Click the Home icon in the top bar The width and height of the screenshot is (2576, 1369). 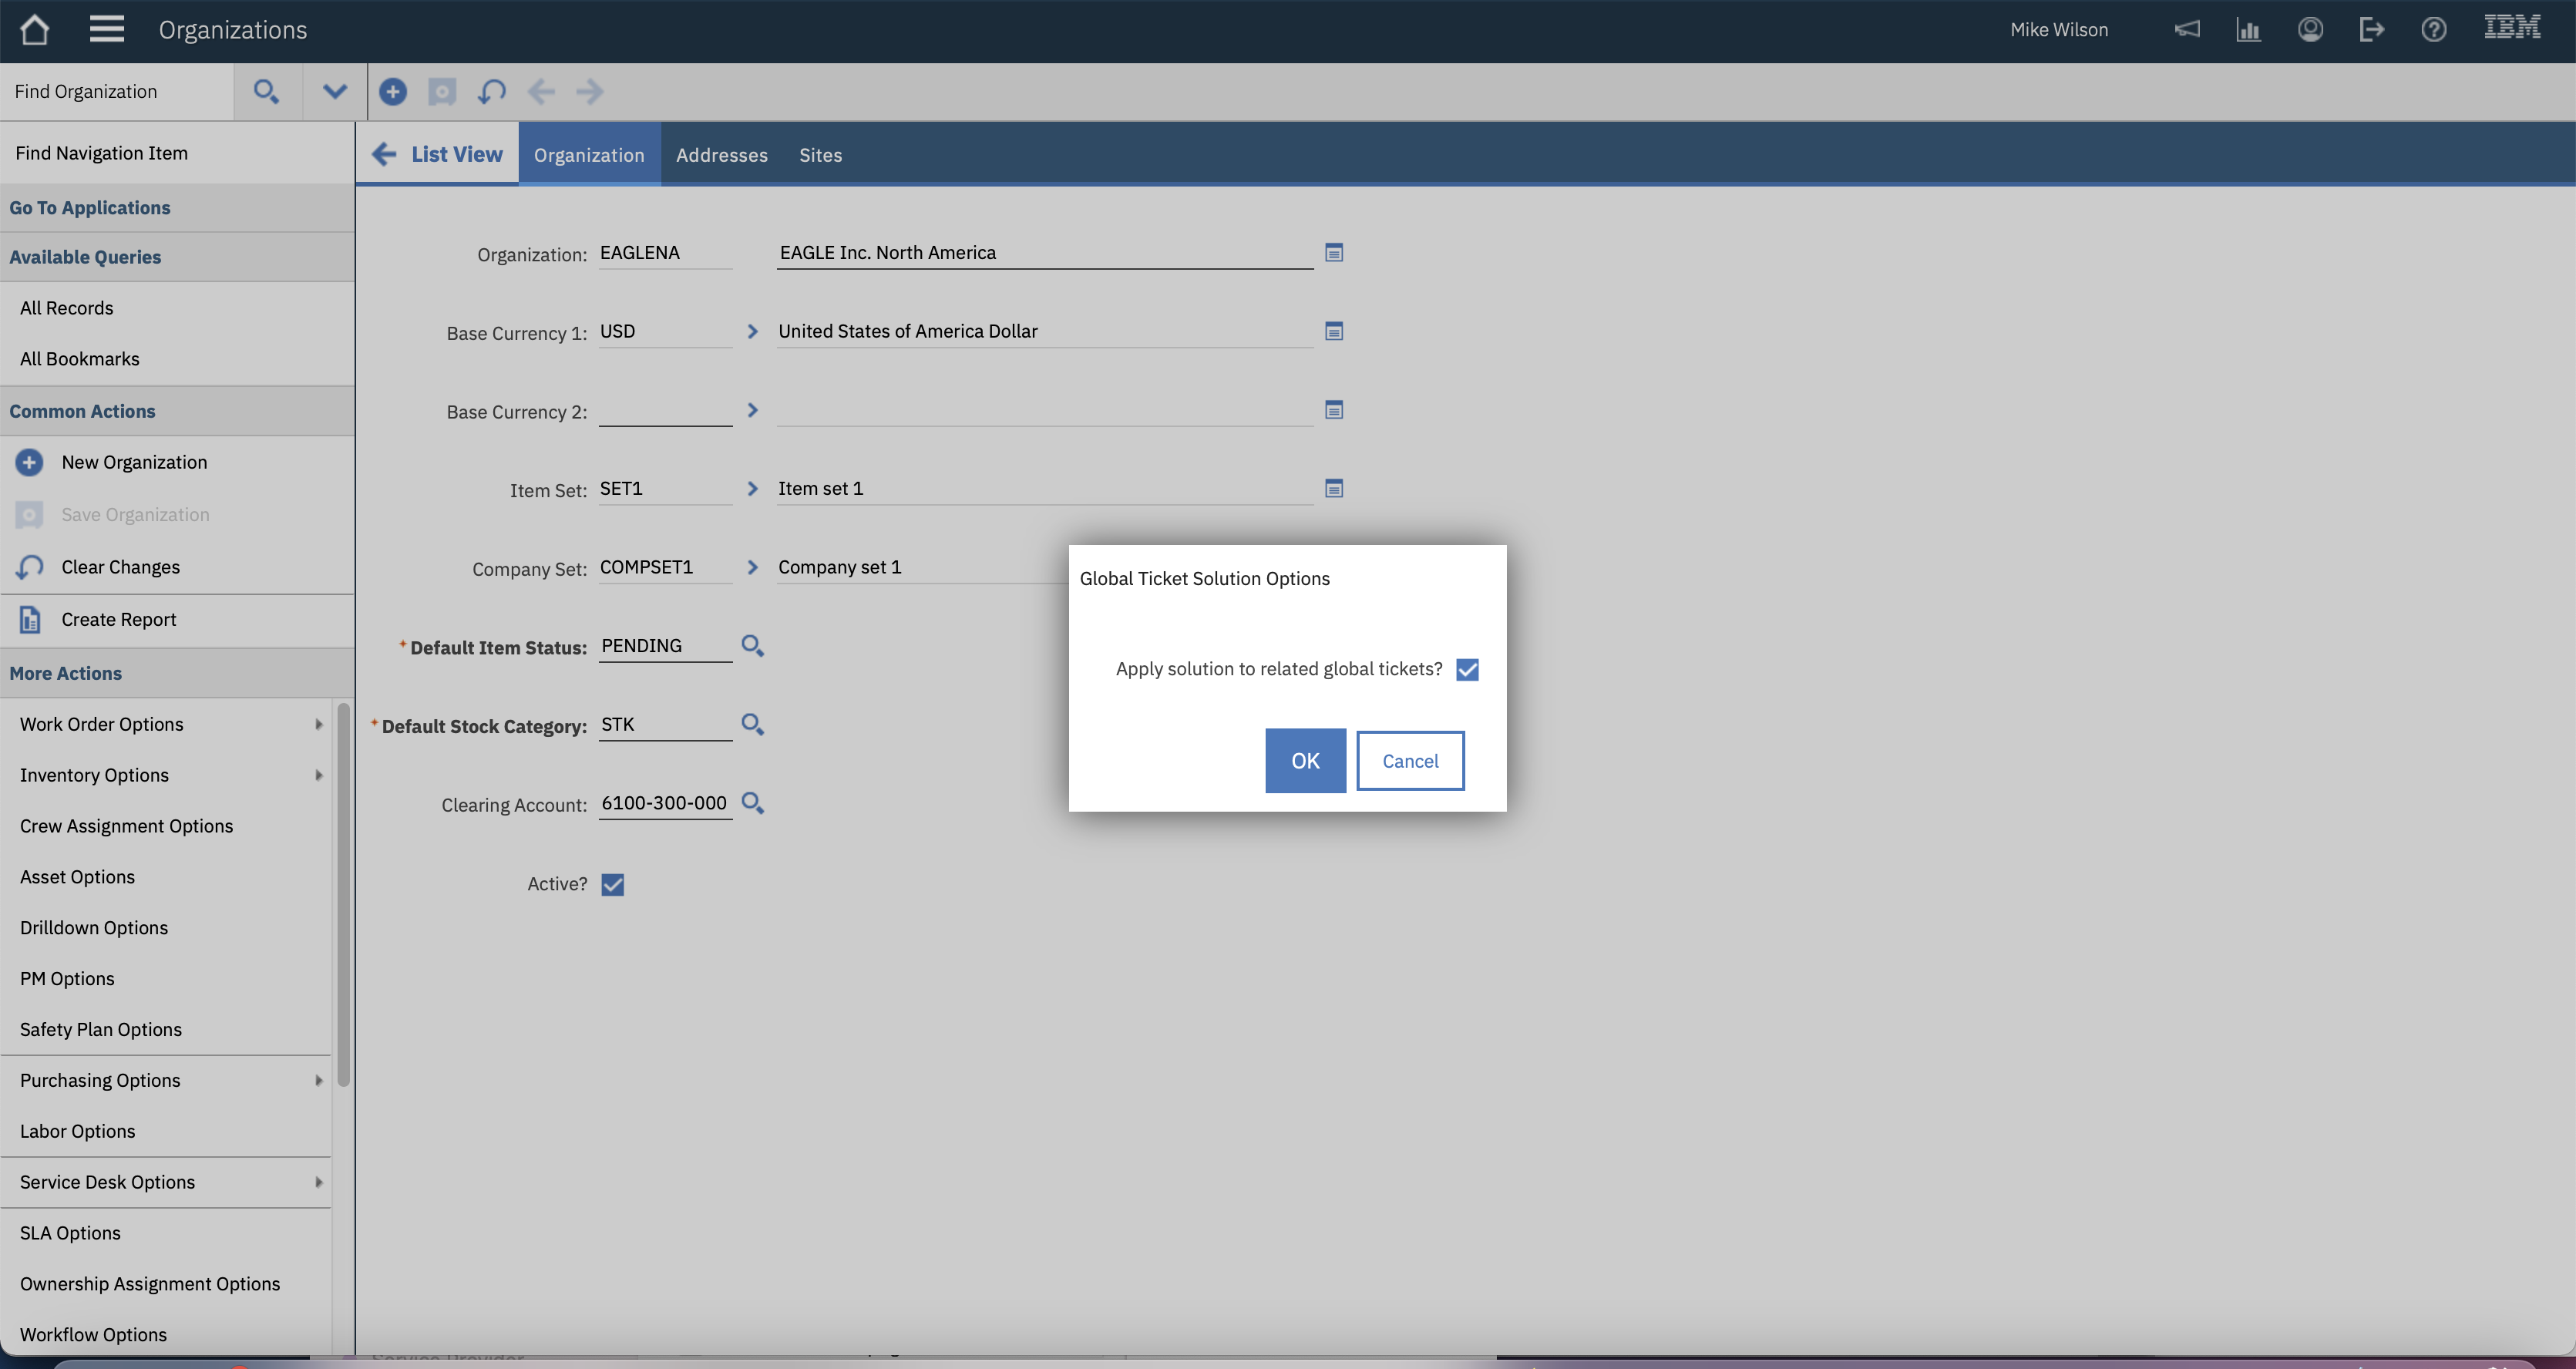[34, 29]
